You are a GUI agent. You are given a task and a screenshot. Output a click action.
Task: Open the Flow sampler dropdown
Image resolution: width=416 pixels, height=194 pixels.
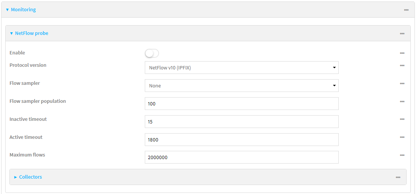tap(241, 86)
